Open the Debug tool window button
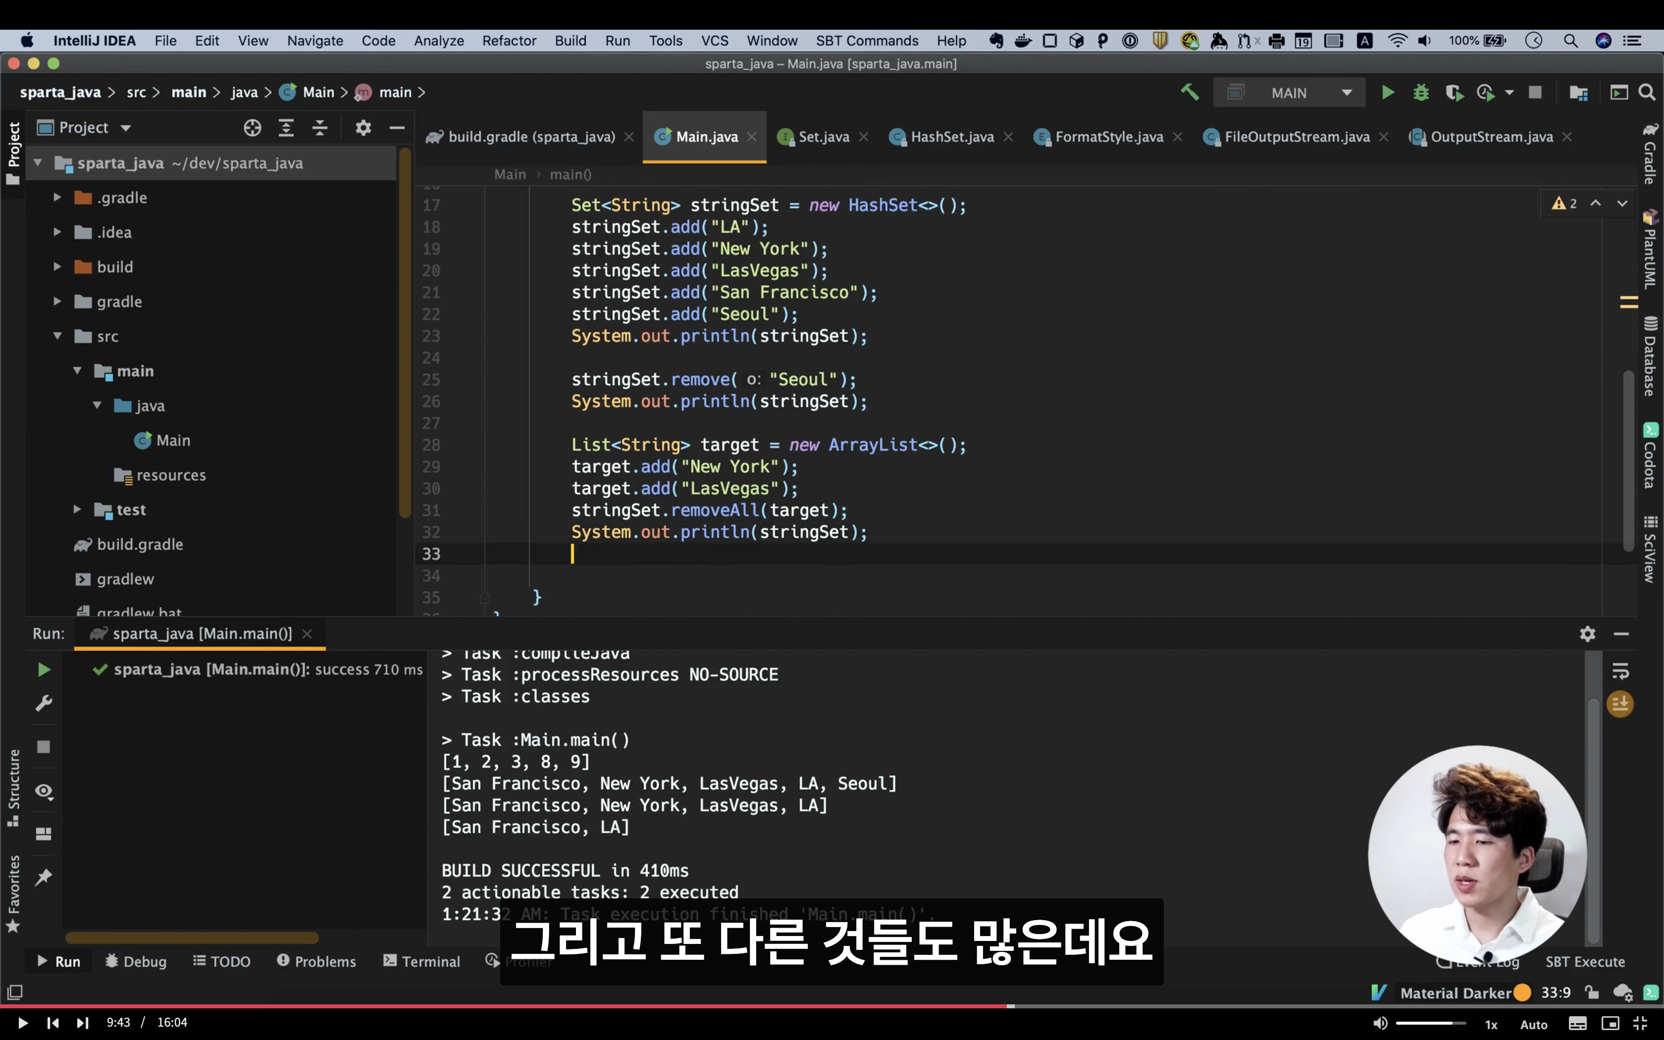 pos(136,962)
